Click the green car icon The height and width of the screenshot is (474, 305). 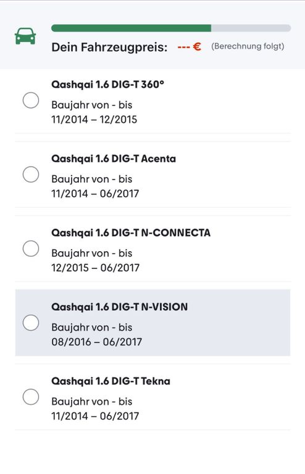point(25,36)
